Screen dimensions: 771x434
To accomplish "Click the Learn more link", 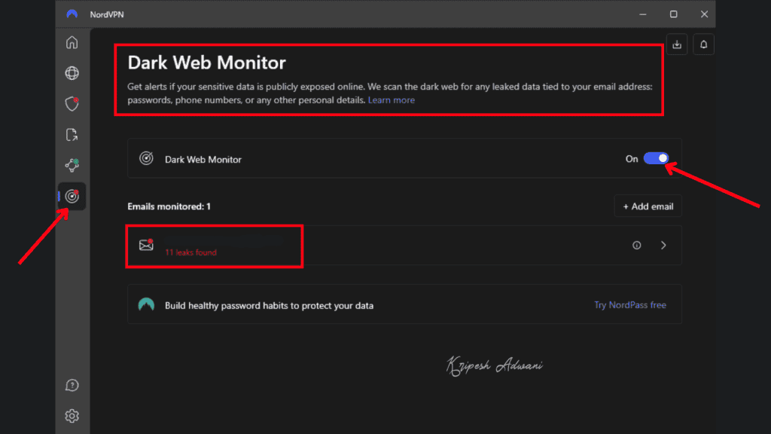I will tap(392, 99).
